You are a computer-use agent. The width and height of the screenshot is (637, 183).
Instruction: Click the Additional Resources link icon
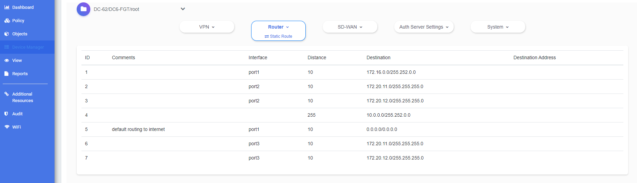tap(6, 94)
